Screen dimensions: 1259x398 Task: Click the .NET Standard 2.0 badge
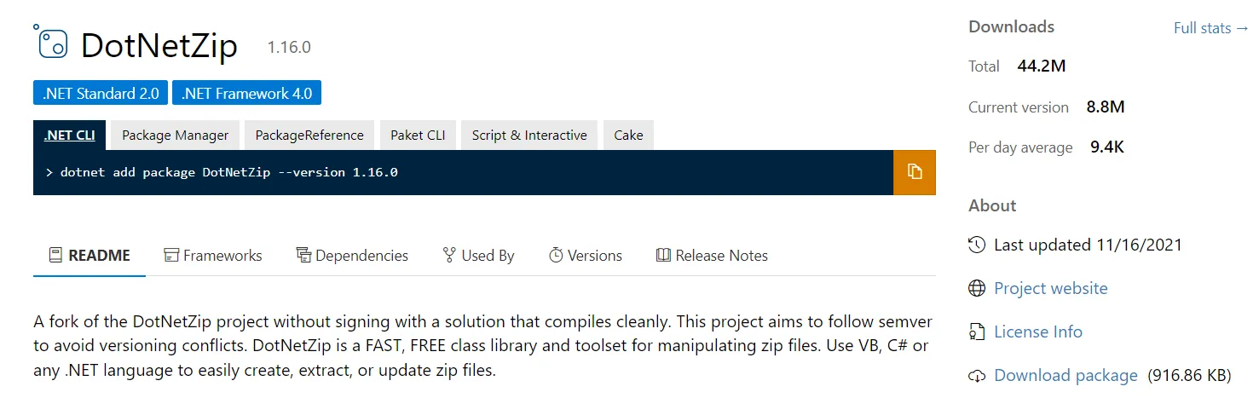[101, 94]
